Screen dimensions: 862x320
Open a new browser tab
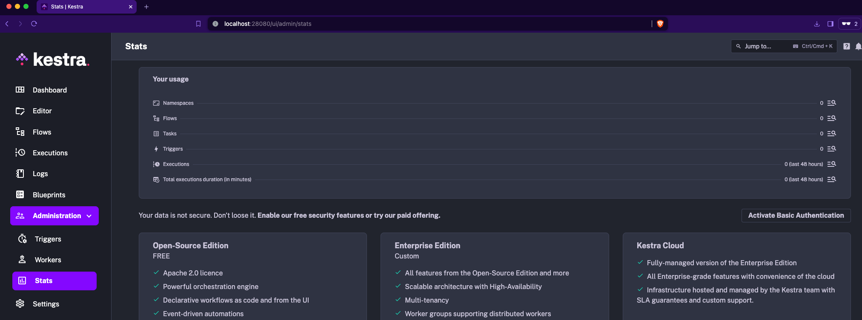point(146,7)
